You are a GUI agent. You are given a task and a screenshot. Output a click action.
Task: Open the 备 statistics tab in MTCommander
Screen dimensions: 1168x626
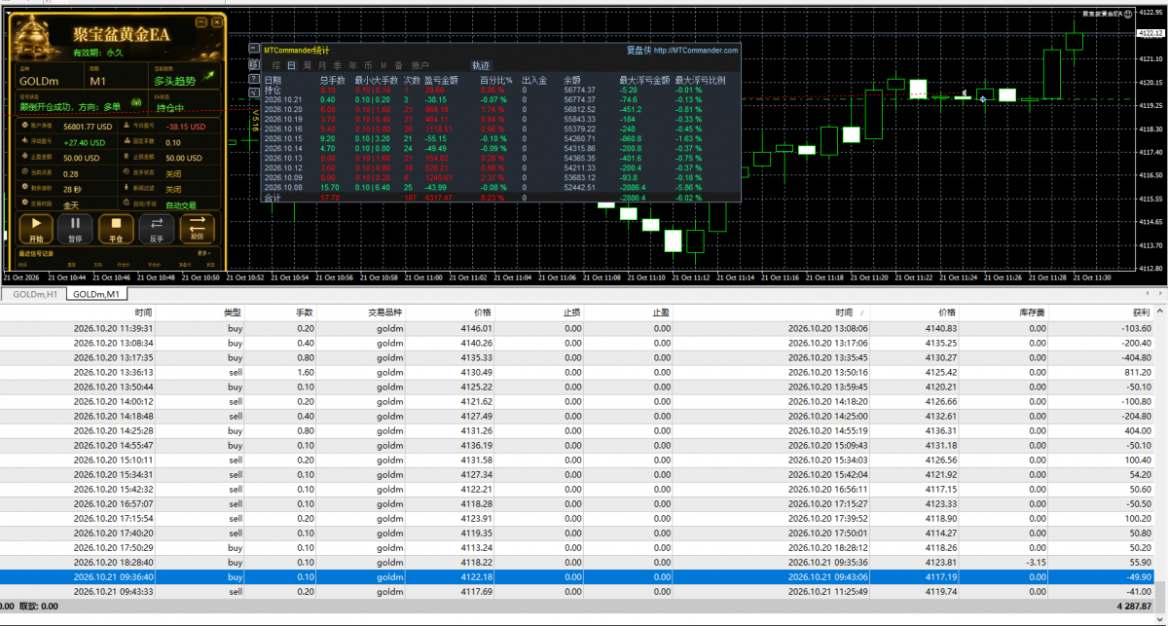coord(398,65)
